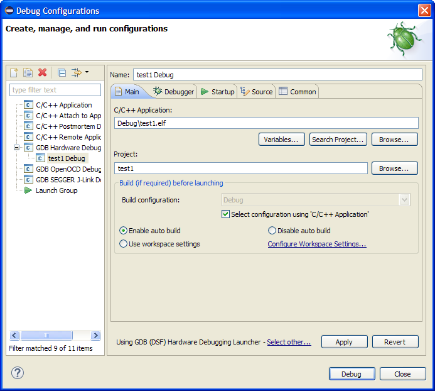Switch to the Common tab
The width and height of the screenshot is (435, 391).
coord(298,92)
